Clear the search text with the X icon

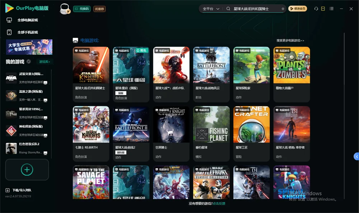[283, 9]
